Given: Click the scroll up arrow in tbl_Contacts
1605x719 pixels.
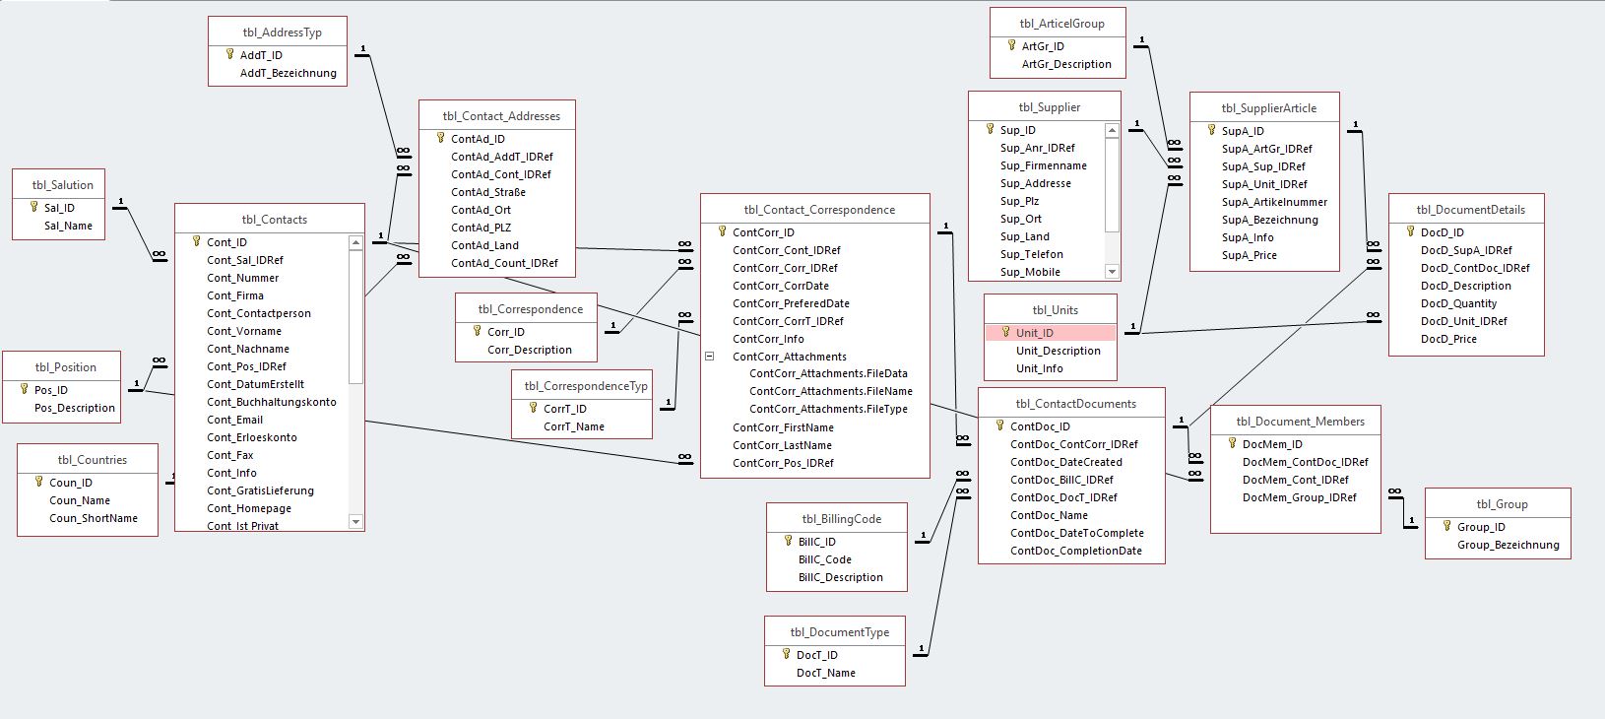Looking at the screenshot, I should [356, 242].
